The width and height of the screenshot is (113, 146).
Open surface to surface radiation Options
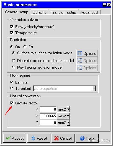tap(87, 53)
